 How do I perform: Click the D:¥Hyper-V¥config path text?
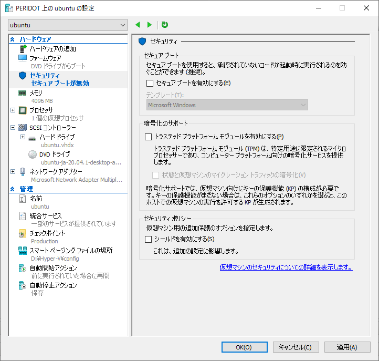click(x=55, y=259)
